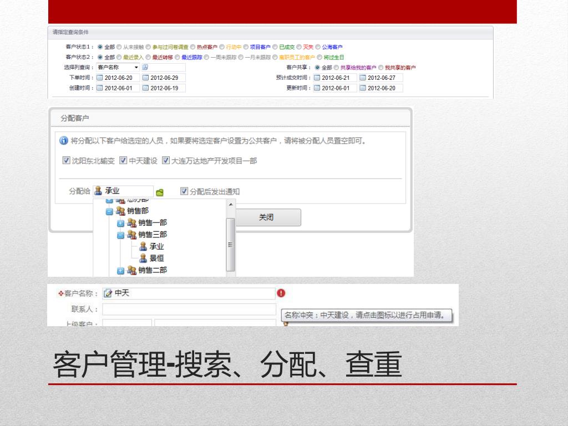The width and height of the screenshot is (568, 426).
Task: Collapse the 销售三部 tree node
Action: pyautogui.click(x=120, y=235)
